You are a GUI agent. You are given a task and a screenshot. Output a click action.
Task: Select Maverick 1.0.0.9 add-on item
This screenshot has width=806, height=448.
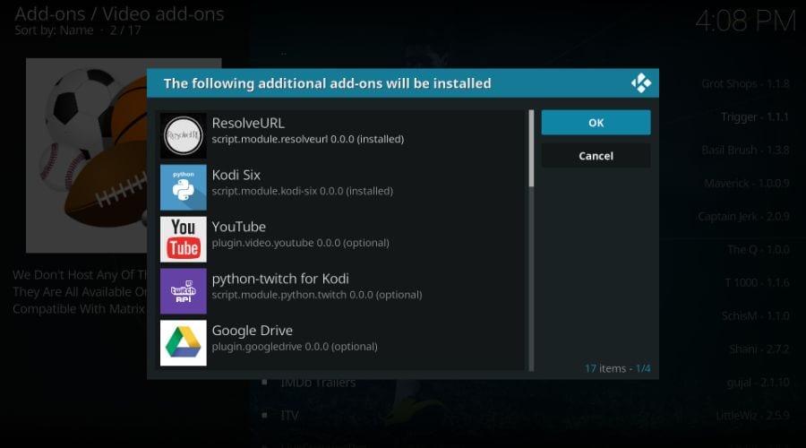(746, 183)
